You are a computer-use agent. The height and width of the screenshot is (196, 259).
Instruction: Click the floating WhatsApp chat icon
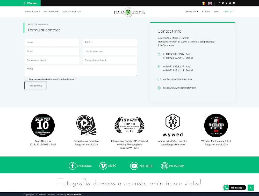(226, 188)
